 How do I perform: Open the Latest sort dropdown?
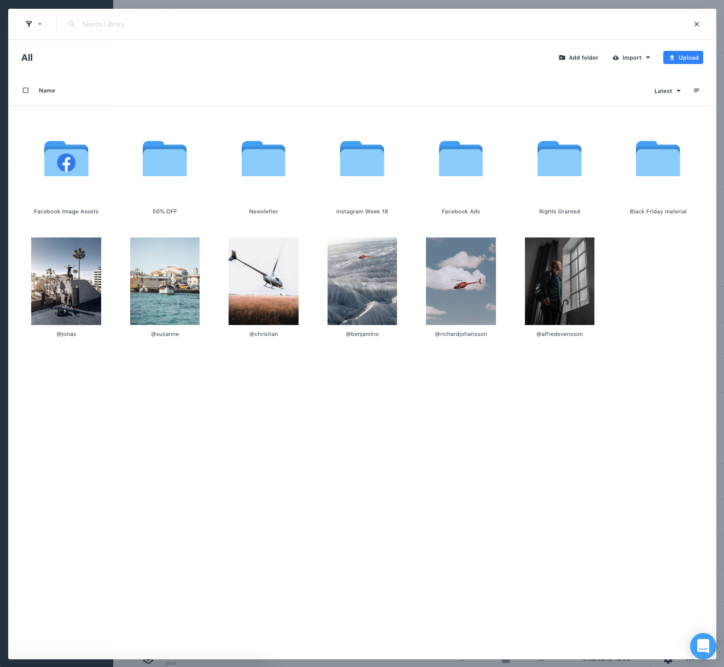coord(667,91)
